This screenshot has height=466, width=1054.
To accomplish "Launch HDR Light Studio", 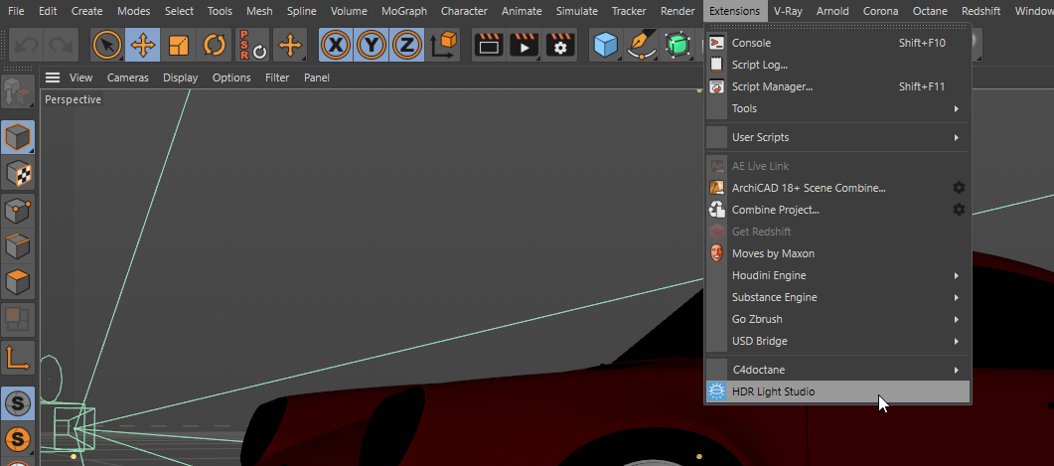I will (837, 391).
